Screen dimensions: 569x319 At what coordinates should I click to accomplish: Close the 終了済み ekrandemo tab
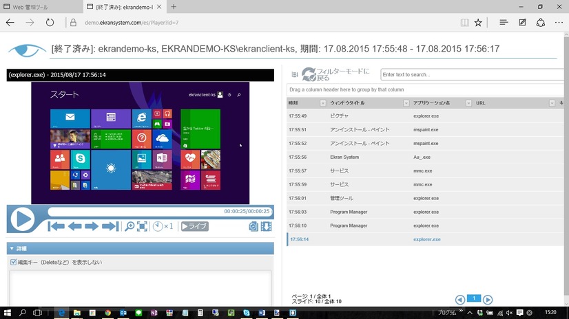(159, 7)
